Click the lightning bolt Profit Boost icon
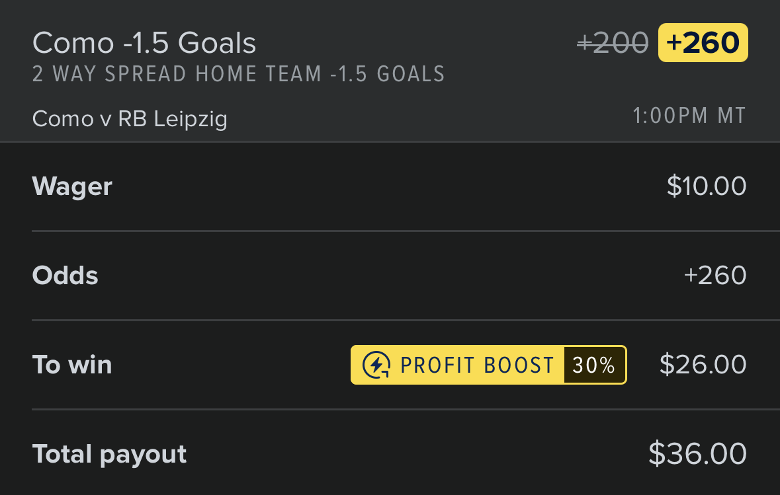This screenshot has height=495, width=780. tap(376, 365)
